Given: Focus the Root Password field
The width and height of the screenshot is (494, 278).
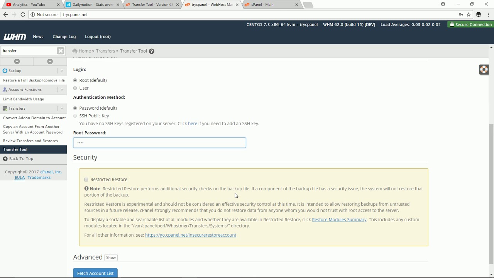Looking at the screenshot, I should pos(159,143).
